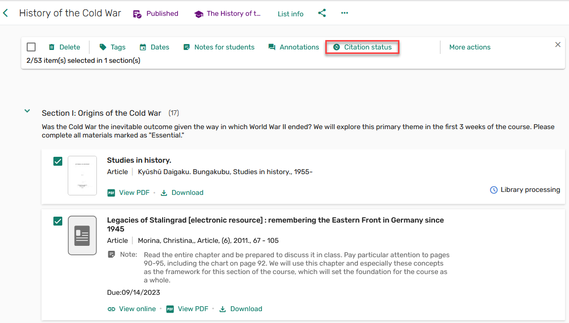Open the Legacies of Stalingrad title
569x323 pixels.
pos(275,225)
